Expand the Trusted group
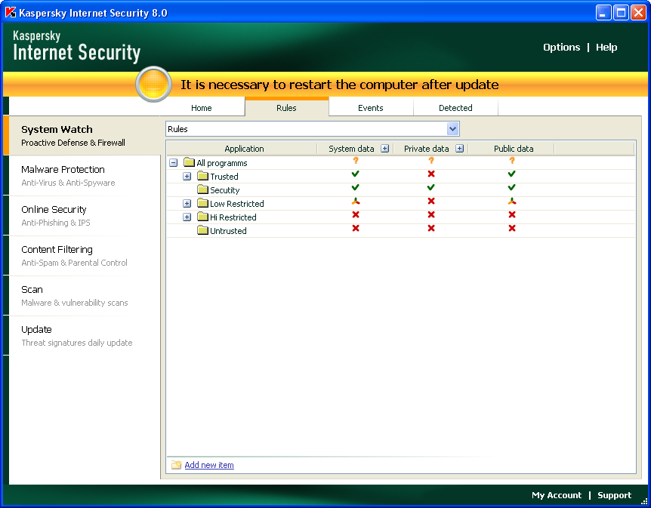651x508 pixels. tap(187, 177)
